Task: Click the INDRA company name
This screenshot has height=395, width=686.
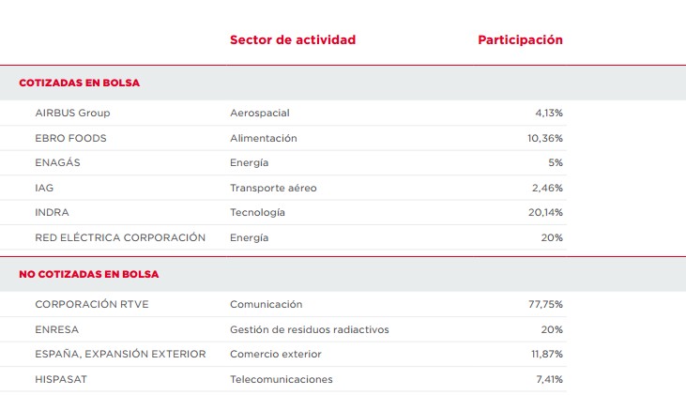Action: pyautogui.click(x=52, y=213)
